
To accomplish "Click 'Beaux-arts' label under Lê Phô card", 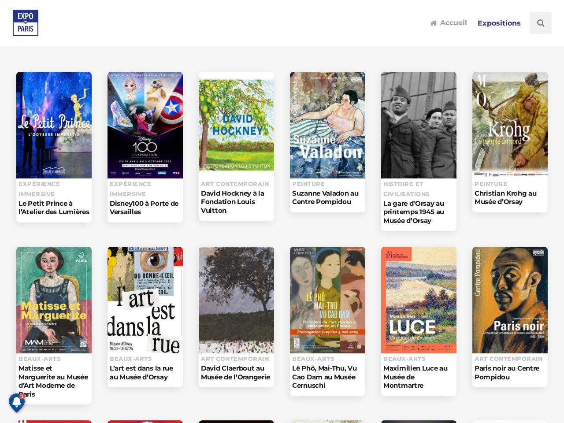I will [313, 359].
